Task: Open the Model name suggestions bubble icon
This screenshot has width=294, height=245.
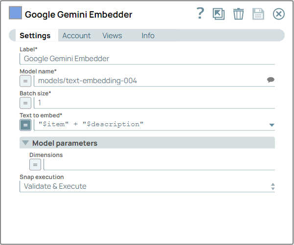Action: (271, 80)
